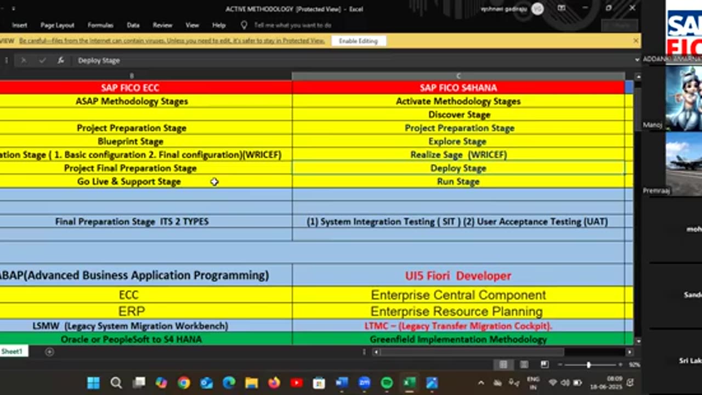Click the 92% zoom level button
The image size is (702, 395).
pyautogui.click(x=634, y=365)
